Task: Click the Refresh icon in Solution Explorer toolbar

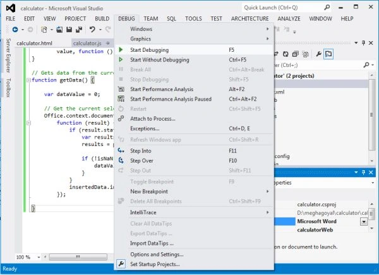Action: [x=286, y=54]
